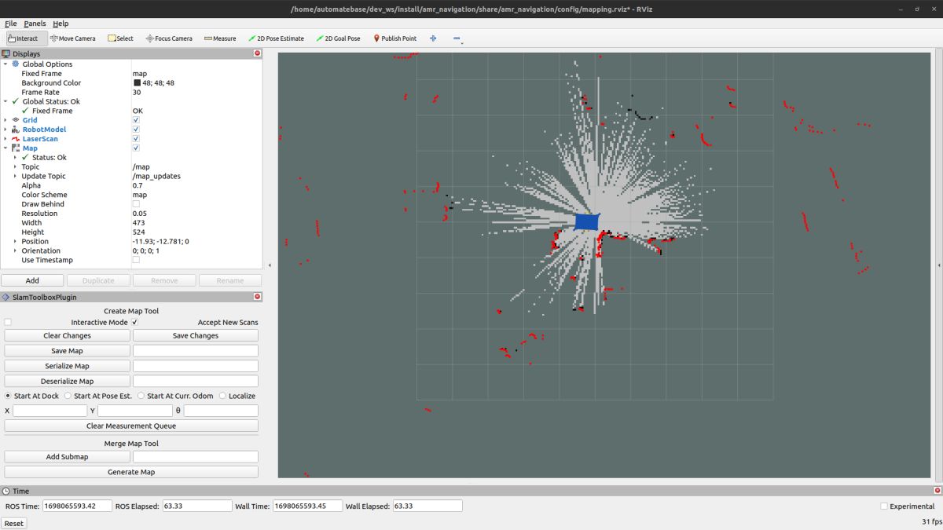943x530 pixels.
Task: Click the Reset button
Action: pos(13,523)
